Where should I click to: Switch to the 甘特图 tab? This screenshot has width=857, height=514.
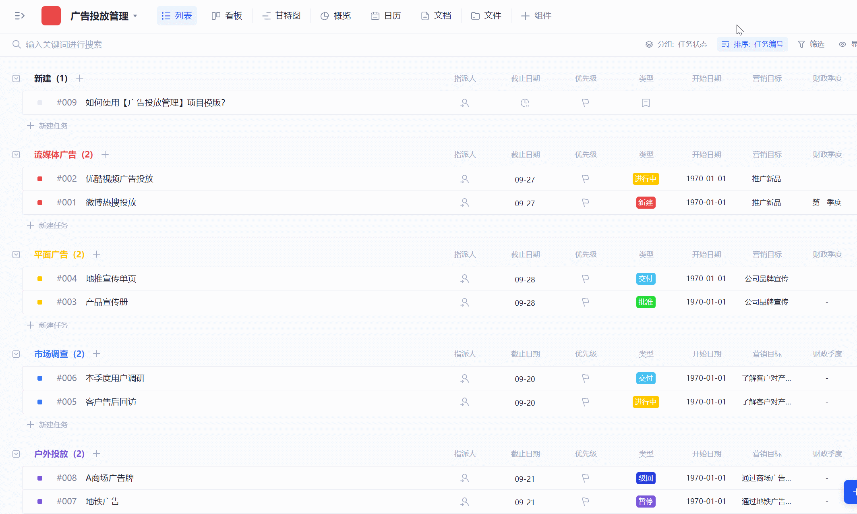click(x=282, y=16)
